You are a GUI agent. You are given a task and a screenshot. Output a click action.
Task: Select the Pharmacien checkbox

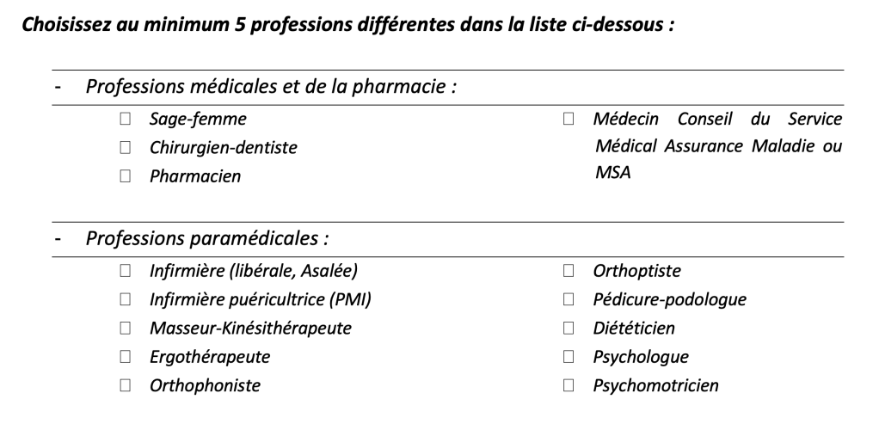pos(126,176)
